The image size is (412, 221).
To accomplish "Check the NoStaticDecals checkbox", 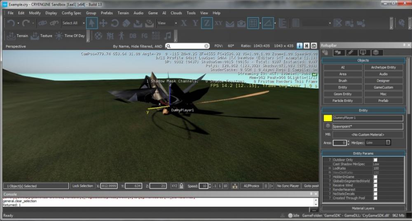I will point(375,194).
